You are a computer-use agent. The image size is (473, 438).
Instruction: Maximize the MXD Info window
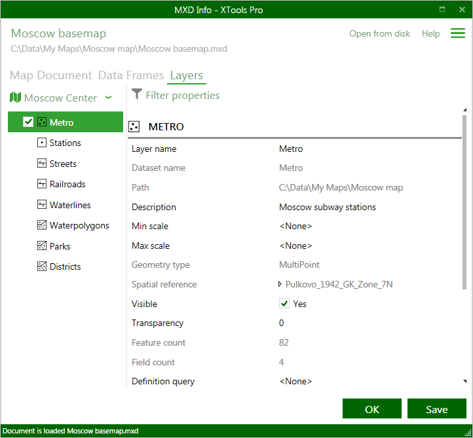tap(442, 9)
